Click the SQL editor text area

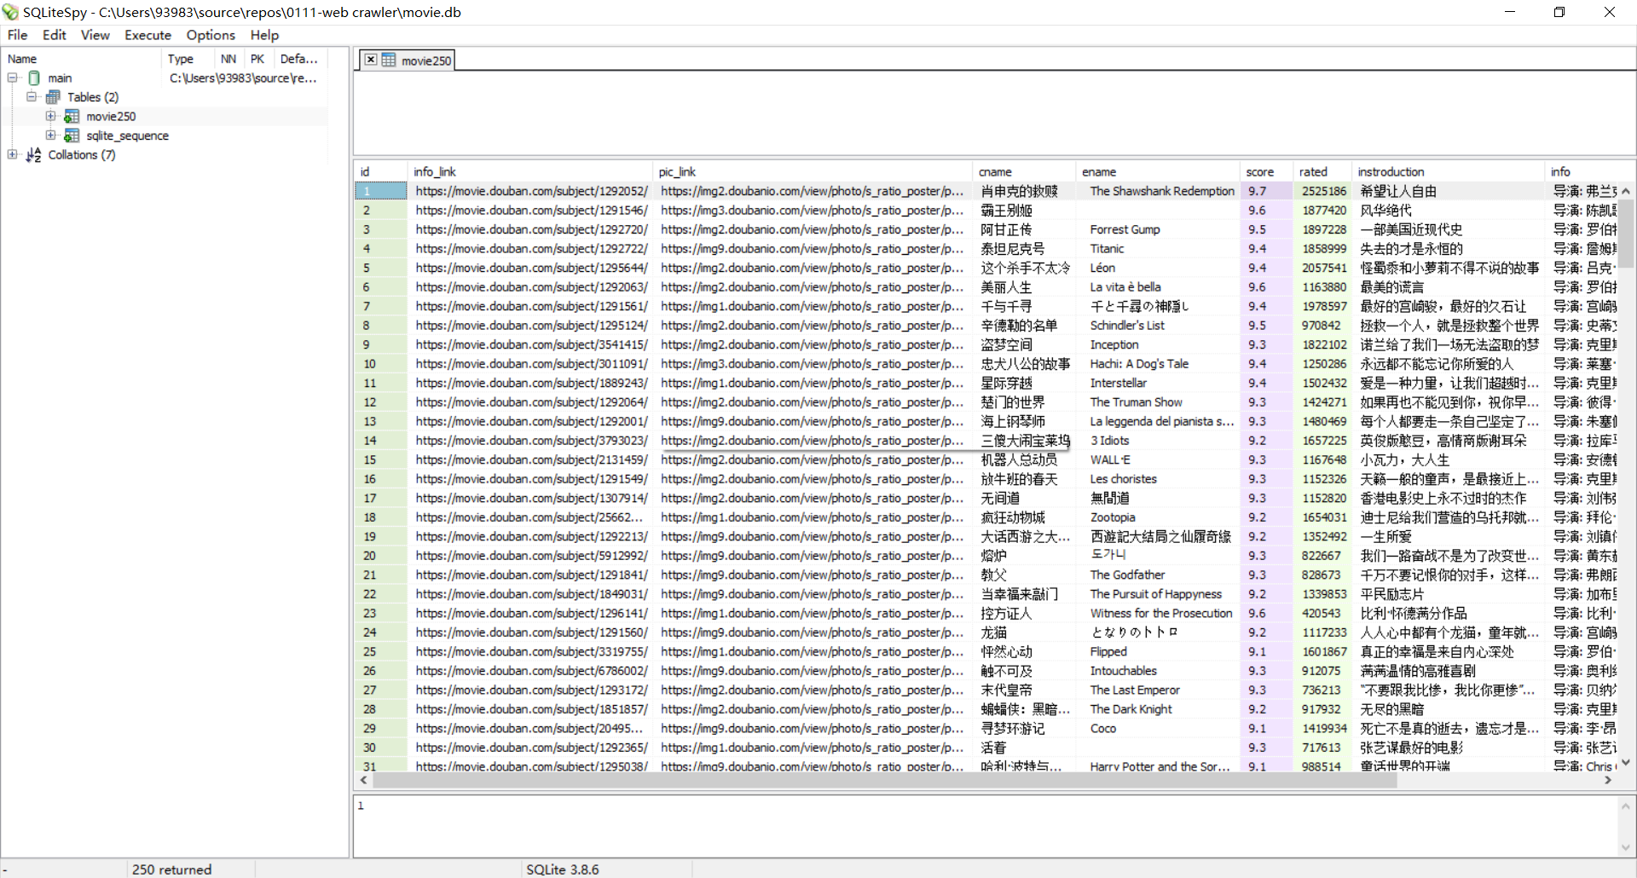[x=994, y=113]
